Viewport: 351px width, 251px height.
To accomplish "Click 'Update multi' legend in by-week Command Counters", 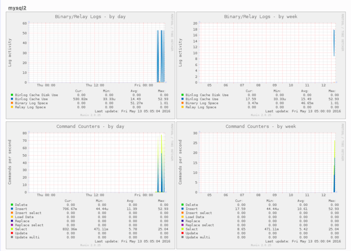I will coord(198,237).
